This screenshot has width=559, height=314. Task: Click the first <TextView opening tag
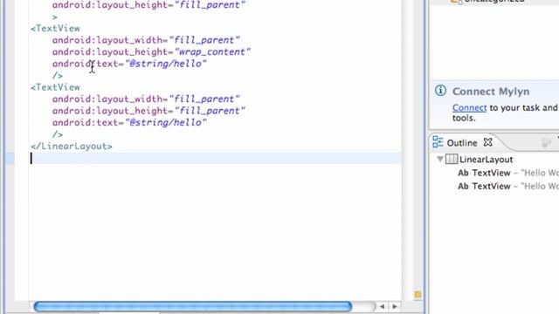tap(55, 29)
